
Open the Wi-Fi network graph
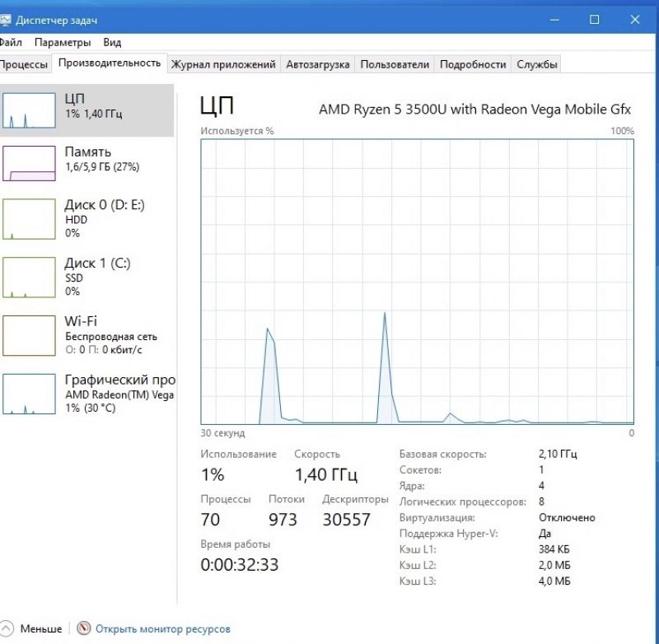coord(29,336)
